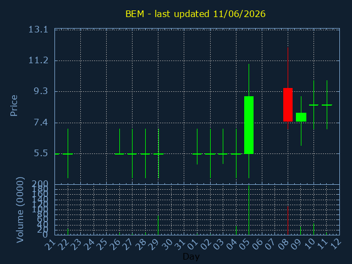
Task: Click the vertical 'Price' axis title
Action: coord(14,106)
